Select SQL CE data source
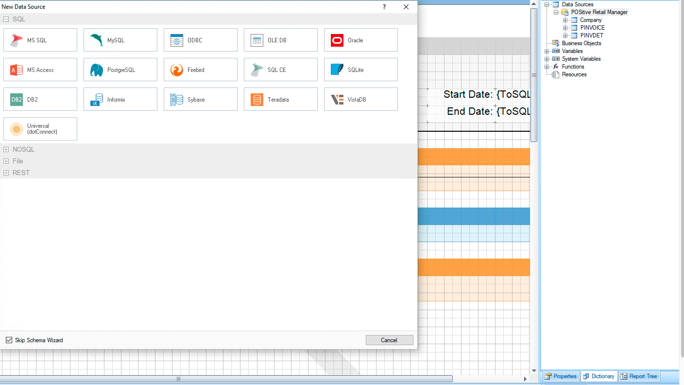The image size is (684, 385). (281, 70)
